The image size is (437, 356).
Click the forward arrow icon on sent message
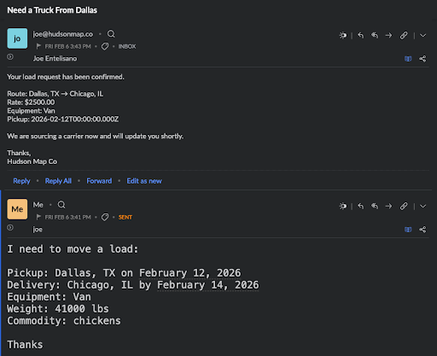388,206
